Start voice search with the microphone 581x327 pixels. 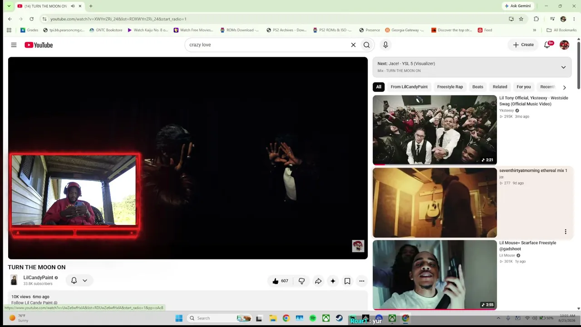click(x=385, y=45)
